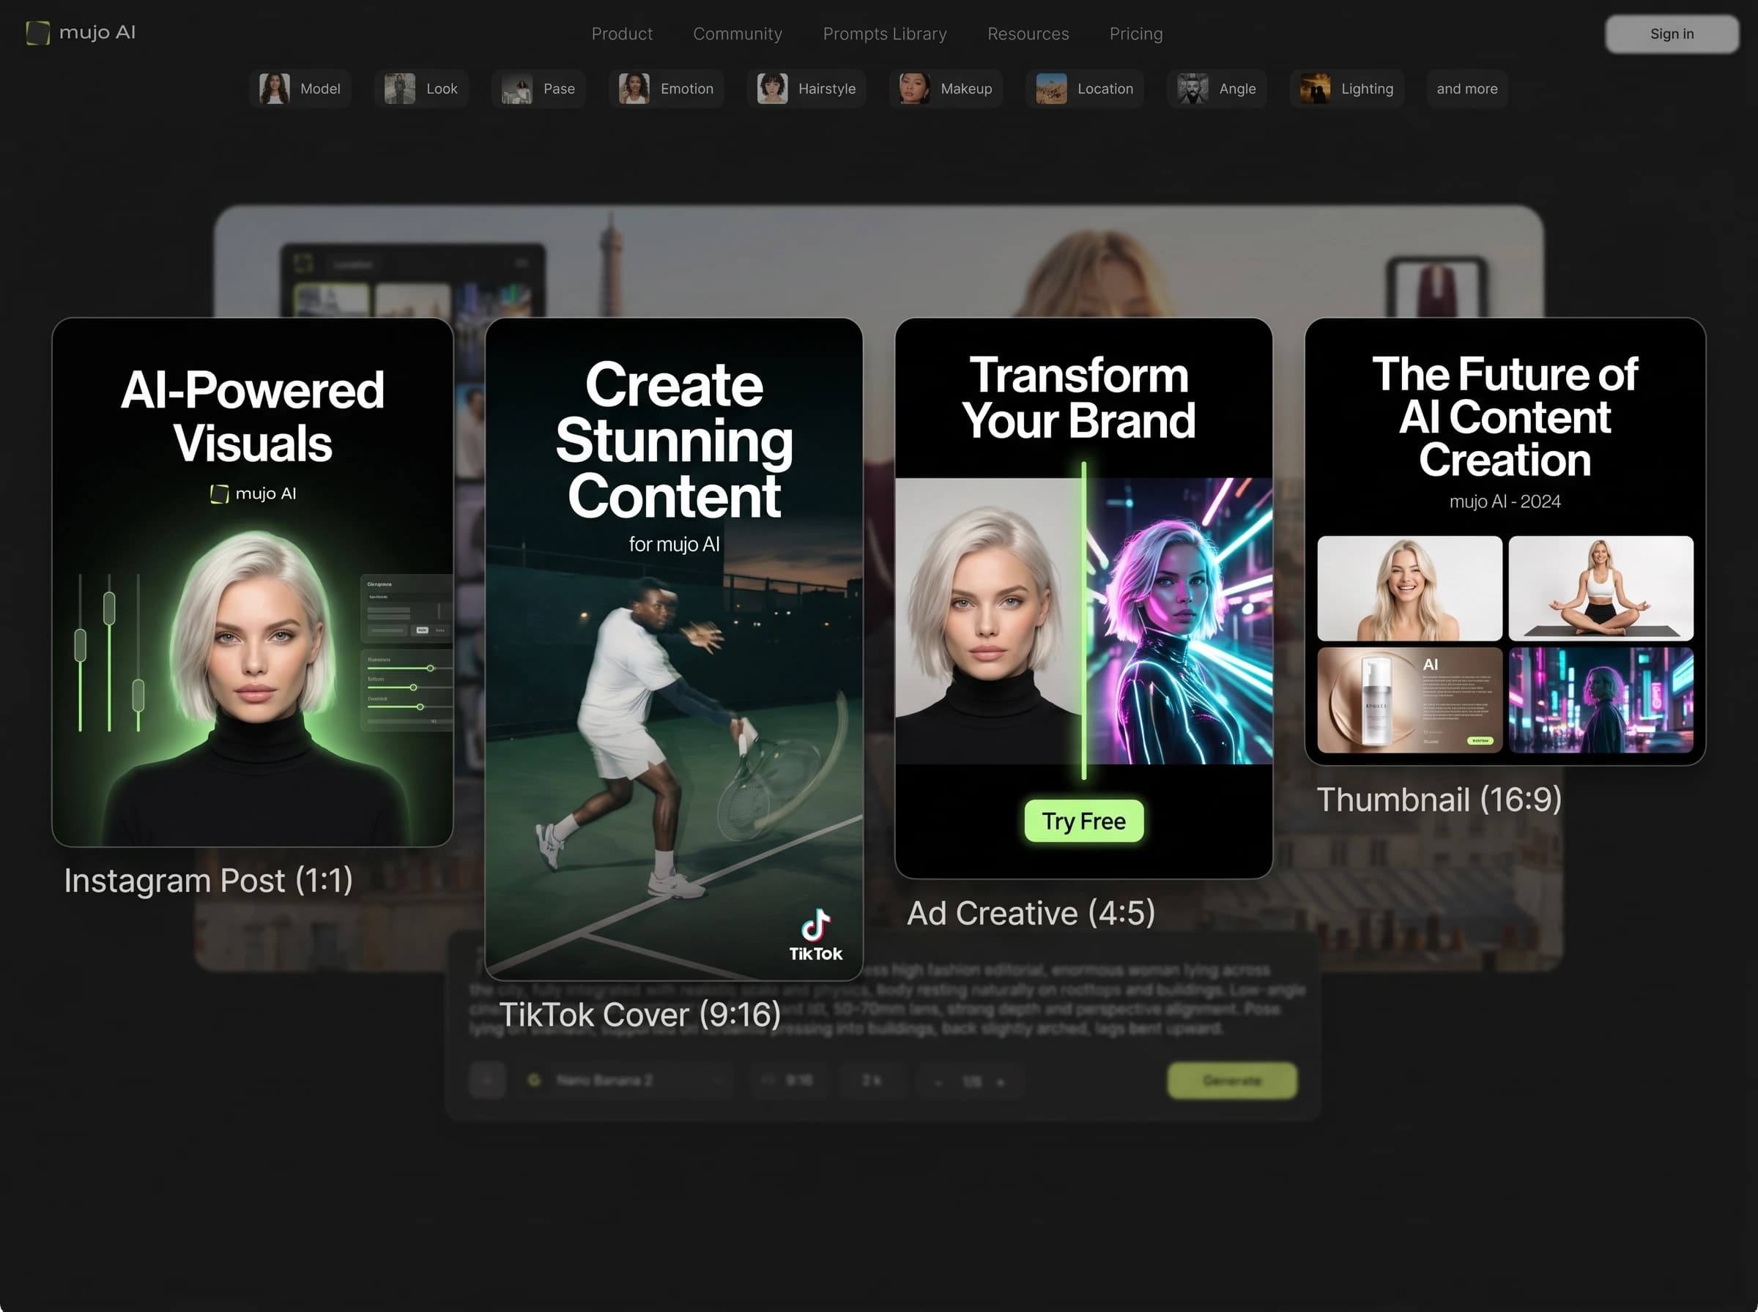Select the Lighting chip
This screenshot has width=1758, height=1312.
1346,88
